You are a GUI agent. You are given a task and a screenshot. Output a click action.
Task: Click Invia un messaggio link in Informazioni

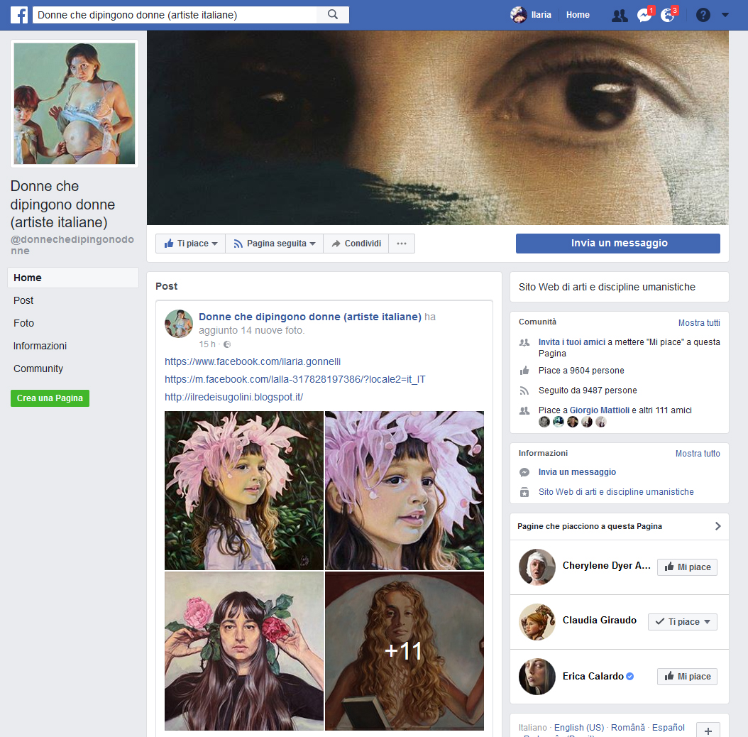click(x=577, y=472)
